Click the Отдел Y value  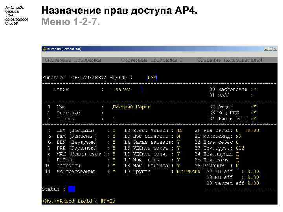pyautogui.click(x=255, y=107)
